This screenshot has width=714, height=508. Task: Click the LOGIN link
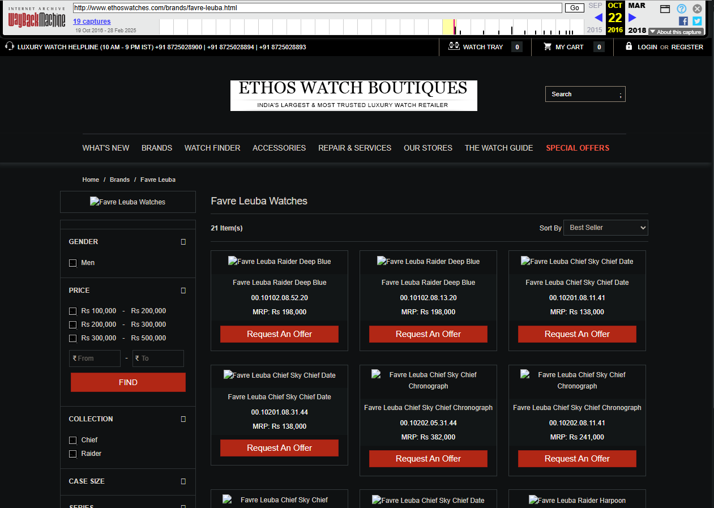pos(647,47)
